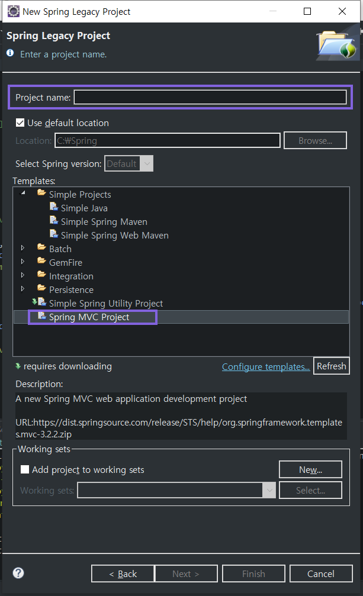Viewport: 363px width, 596px height.
Task: Click the Batch folder icon
Action: tap(42, 247)
